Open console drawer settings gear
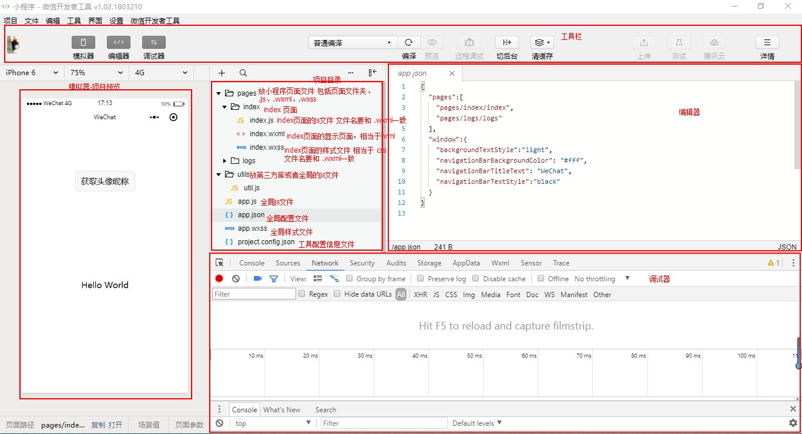The height and width of the screenshot is (434, 802). (793, 423)
